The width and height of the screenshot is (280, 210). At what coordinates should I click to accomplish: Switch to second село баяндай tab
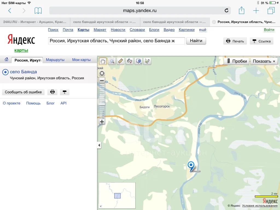(105, 22)
